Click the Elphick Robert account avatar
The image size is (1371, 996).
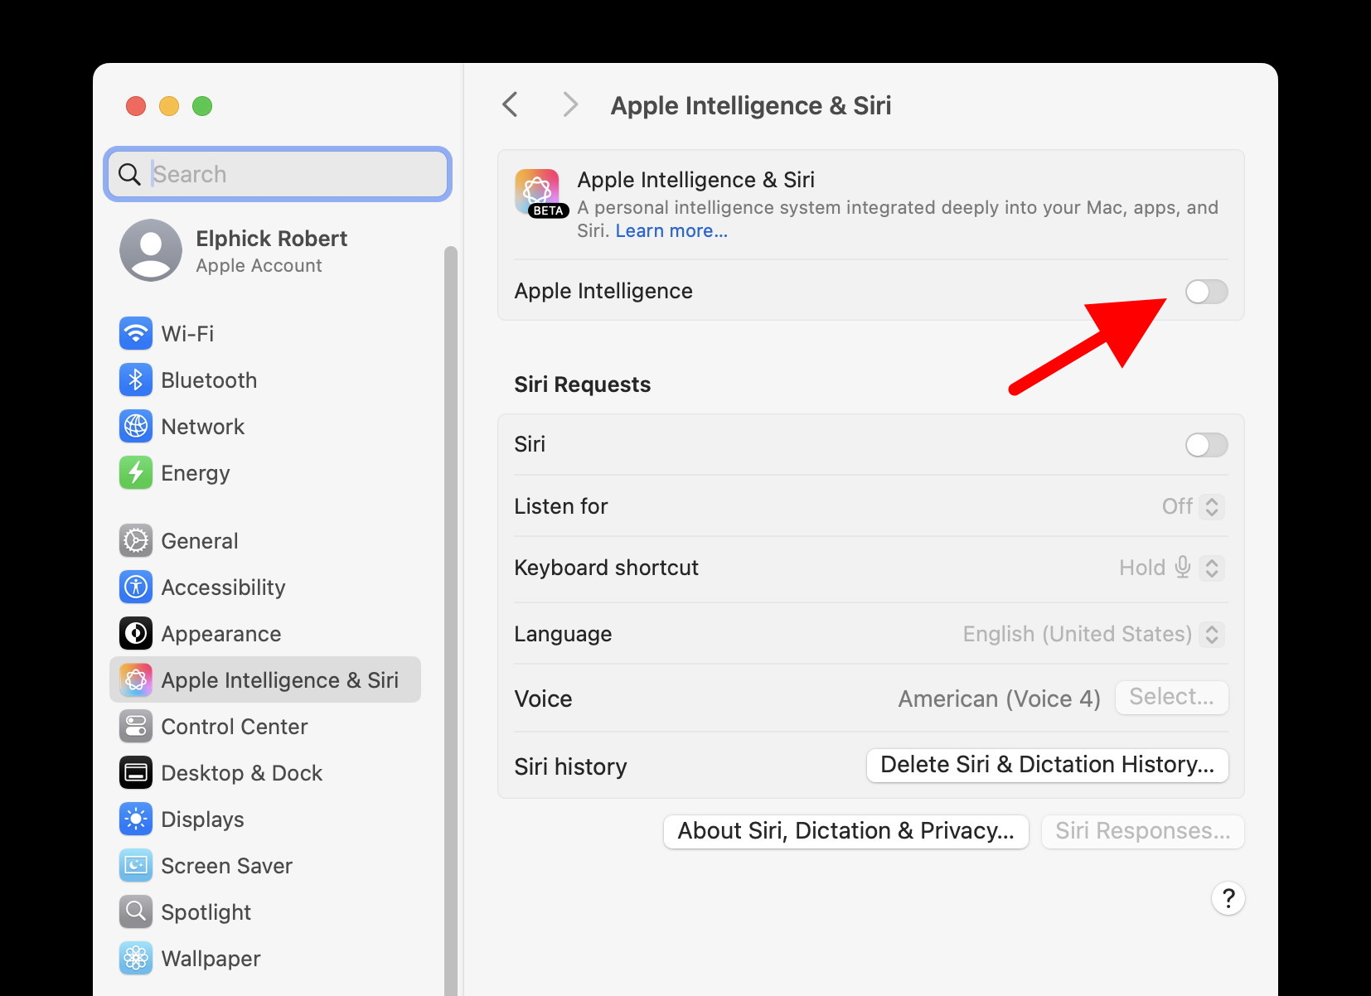pyautogui.click(x=151, y=250)
